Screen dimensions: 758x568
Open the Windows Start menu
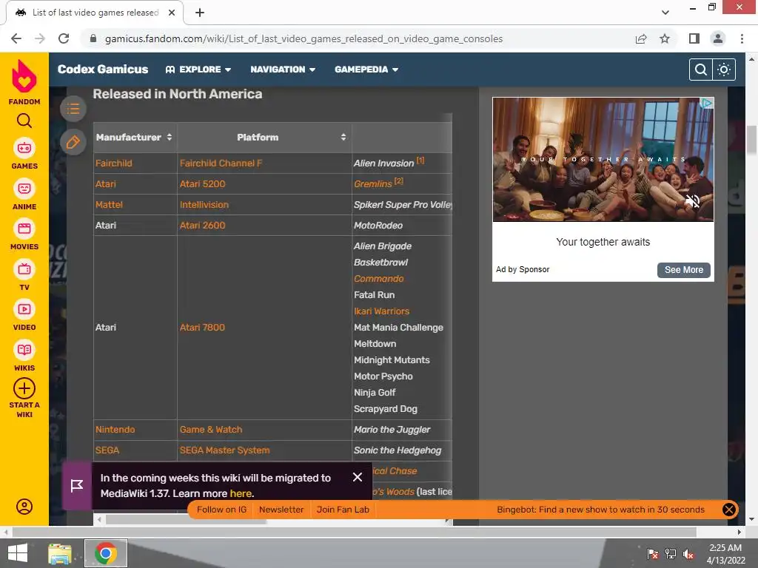tap(18, 553)
